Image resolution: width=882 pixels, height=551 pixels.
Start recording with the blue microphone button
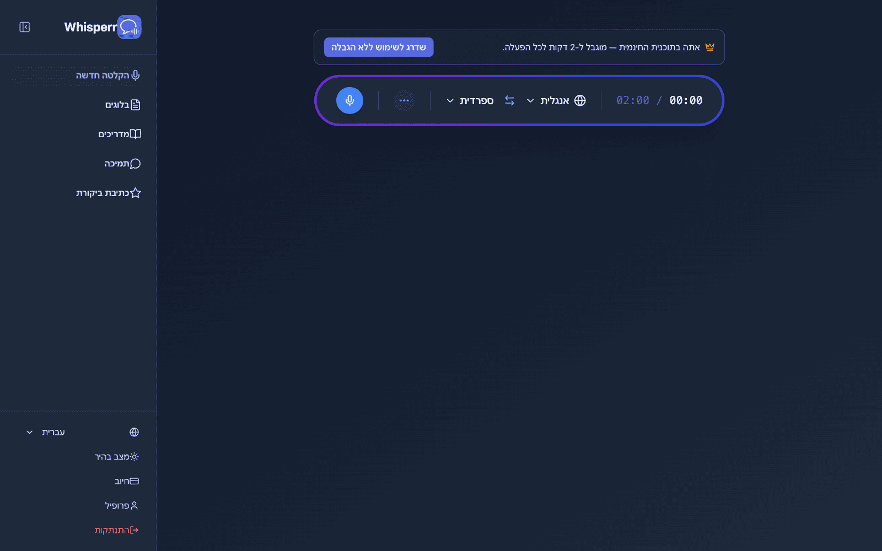(x=349, y=100)
